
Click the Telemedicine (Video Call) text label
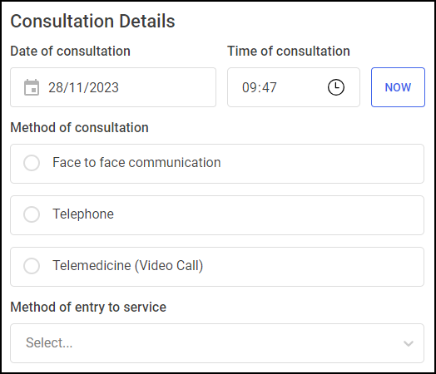point(128,266)
